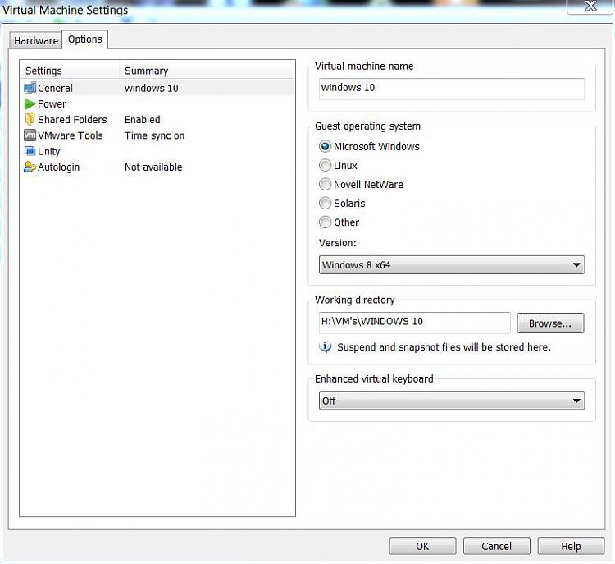Select the Other guest OS radio

coord(325,222)
